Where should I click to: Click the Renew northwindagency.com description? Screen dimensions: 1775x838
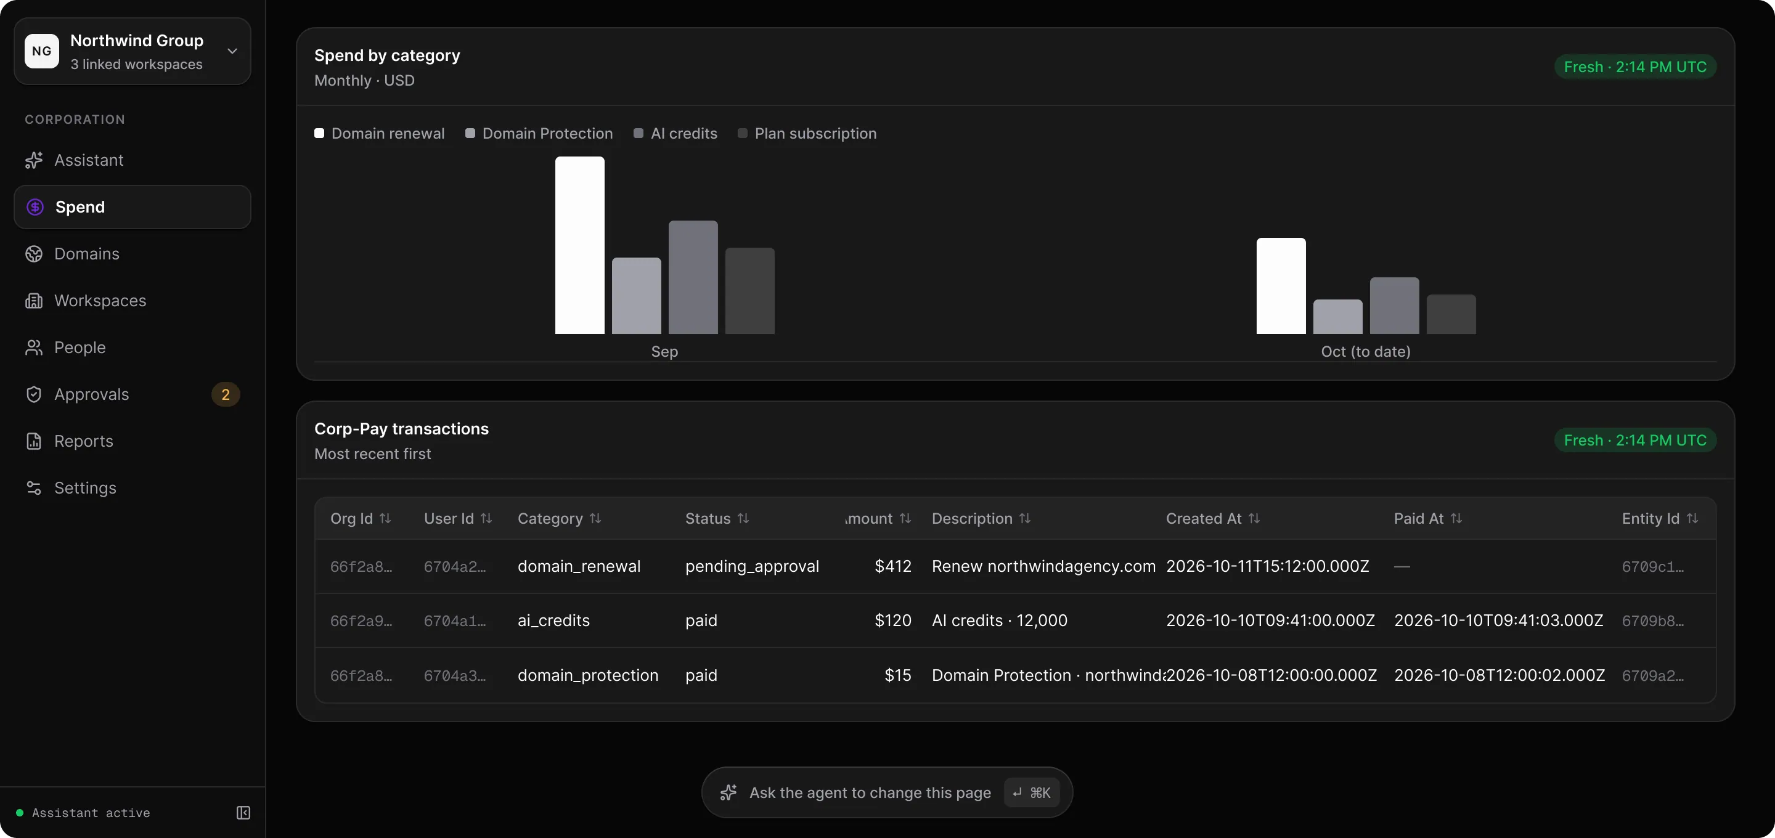coord(1043,566)
